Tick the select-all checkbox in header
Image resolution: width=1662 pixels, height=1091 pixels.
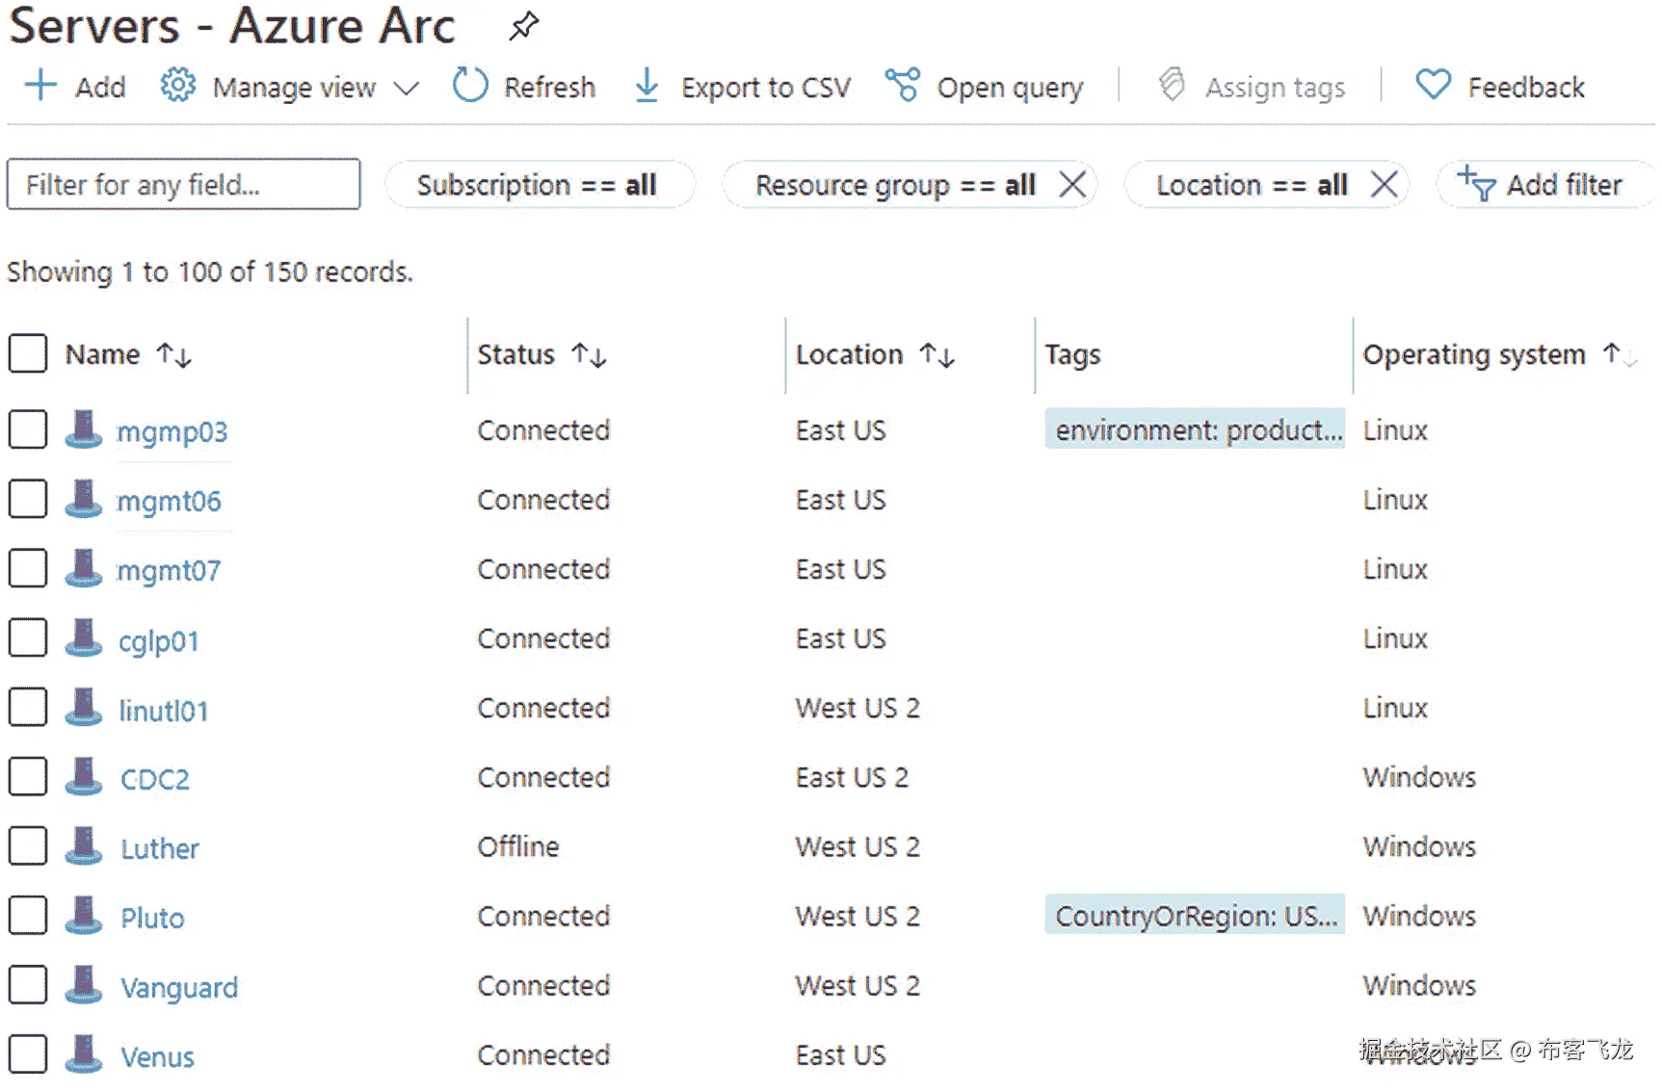[x=28, y=353]
